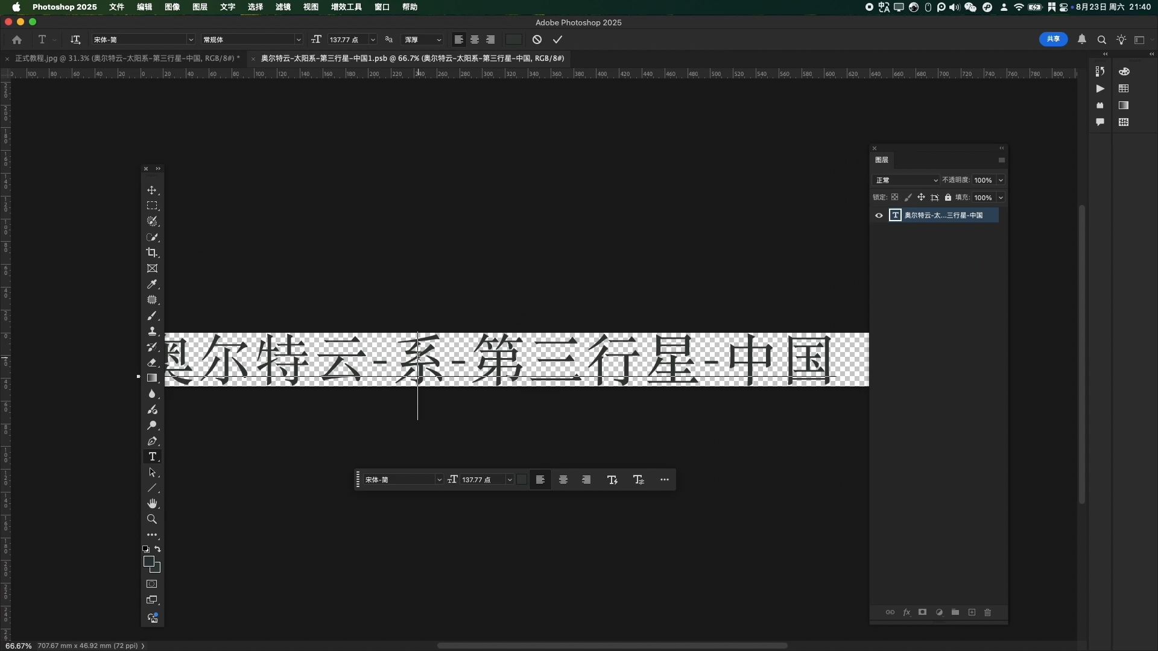
Task: Select the Hand tool
Action: pyautogui.click(x=152, y=504)
